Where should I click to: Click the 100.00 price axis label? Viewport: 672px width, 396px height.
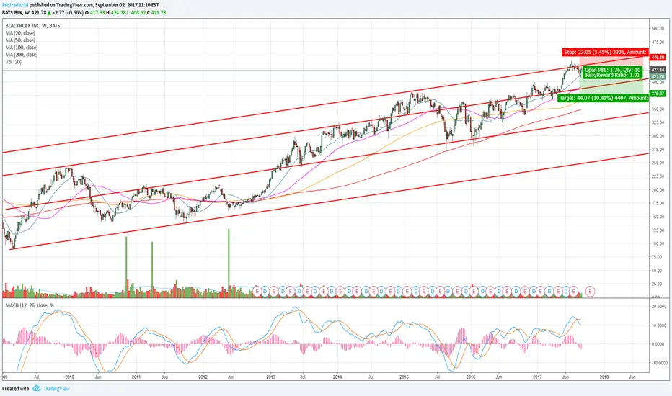click(x=658, y=243)
